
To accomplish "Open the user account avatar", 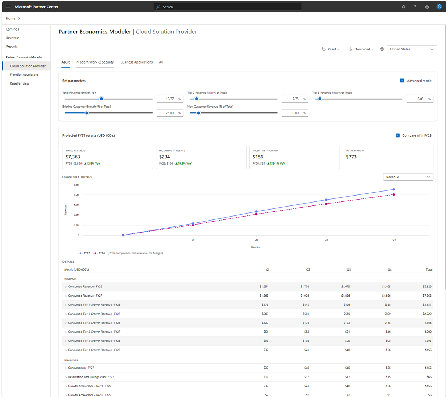I will click(x=439, y=7).
